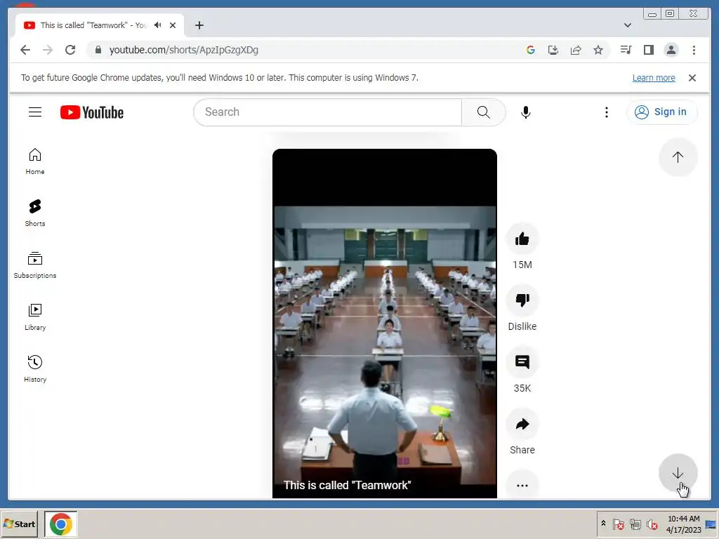The width and height of the screenshot is (719, 539).
Task: Click the Google icon in the address bar
Action: click(x=531, y=50)
